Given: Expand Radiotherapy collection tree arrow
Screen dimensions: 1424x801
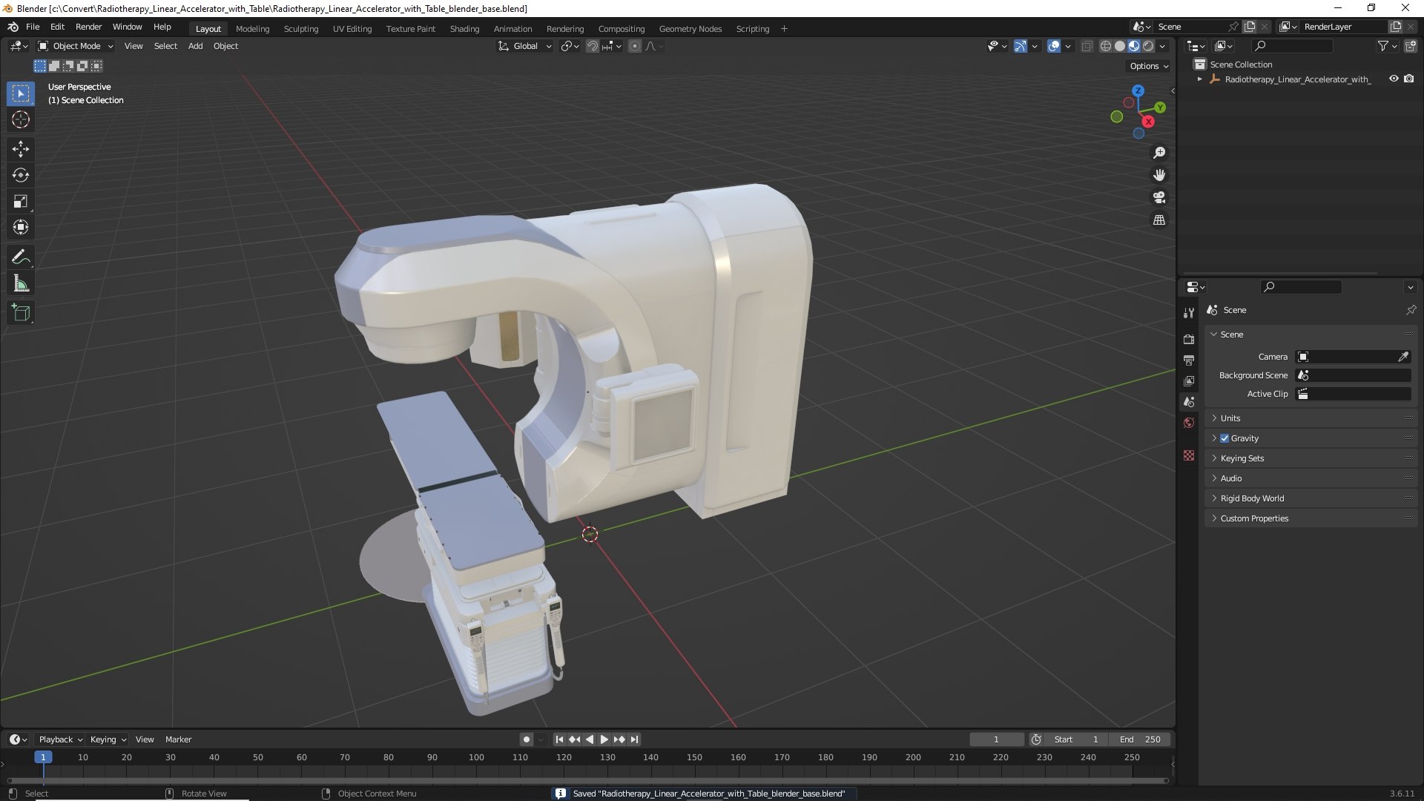Looking at the screenshot, I should click(x=1199, y=79).
